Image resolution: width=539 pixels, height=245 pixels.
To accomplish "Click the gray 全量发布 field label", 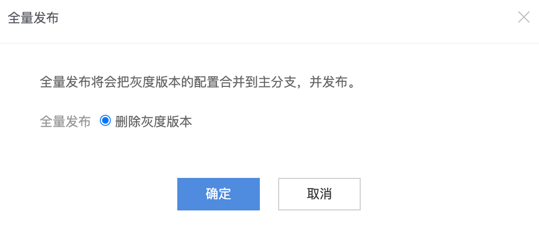I will point(65,121).
